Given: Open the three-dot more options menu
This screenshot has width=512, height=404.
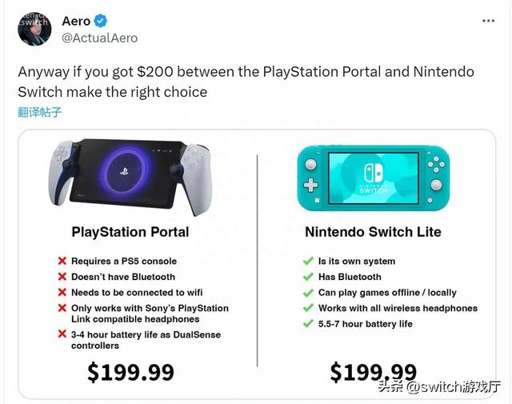Looking at the screenshot, I should point(488,21).
